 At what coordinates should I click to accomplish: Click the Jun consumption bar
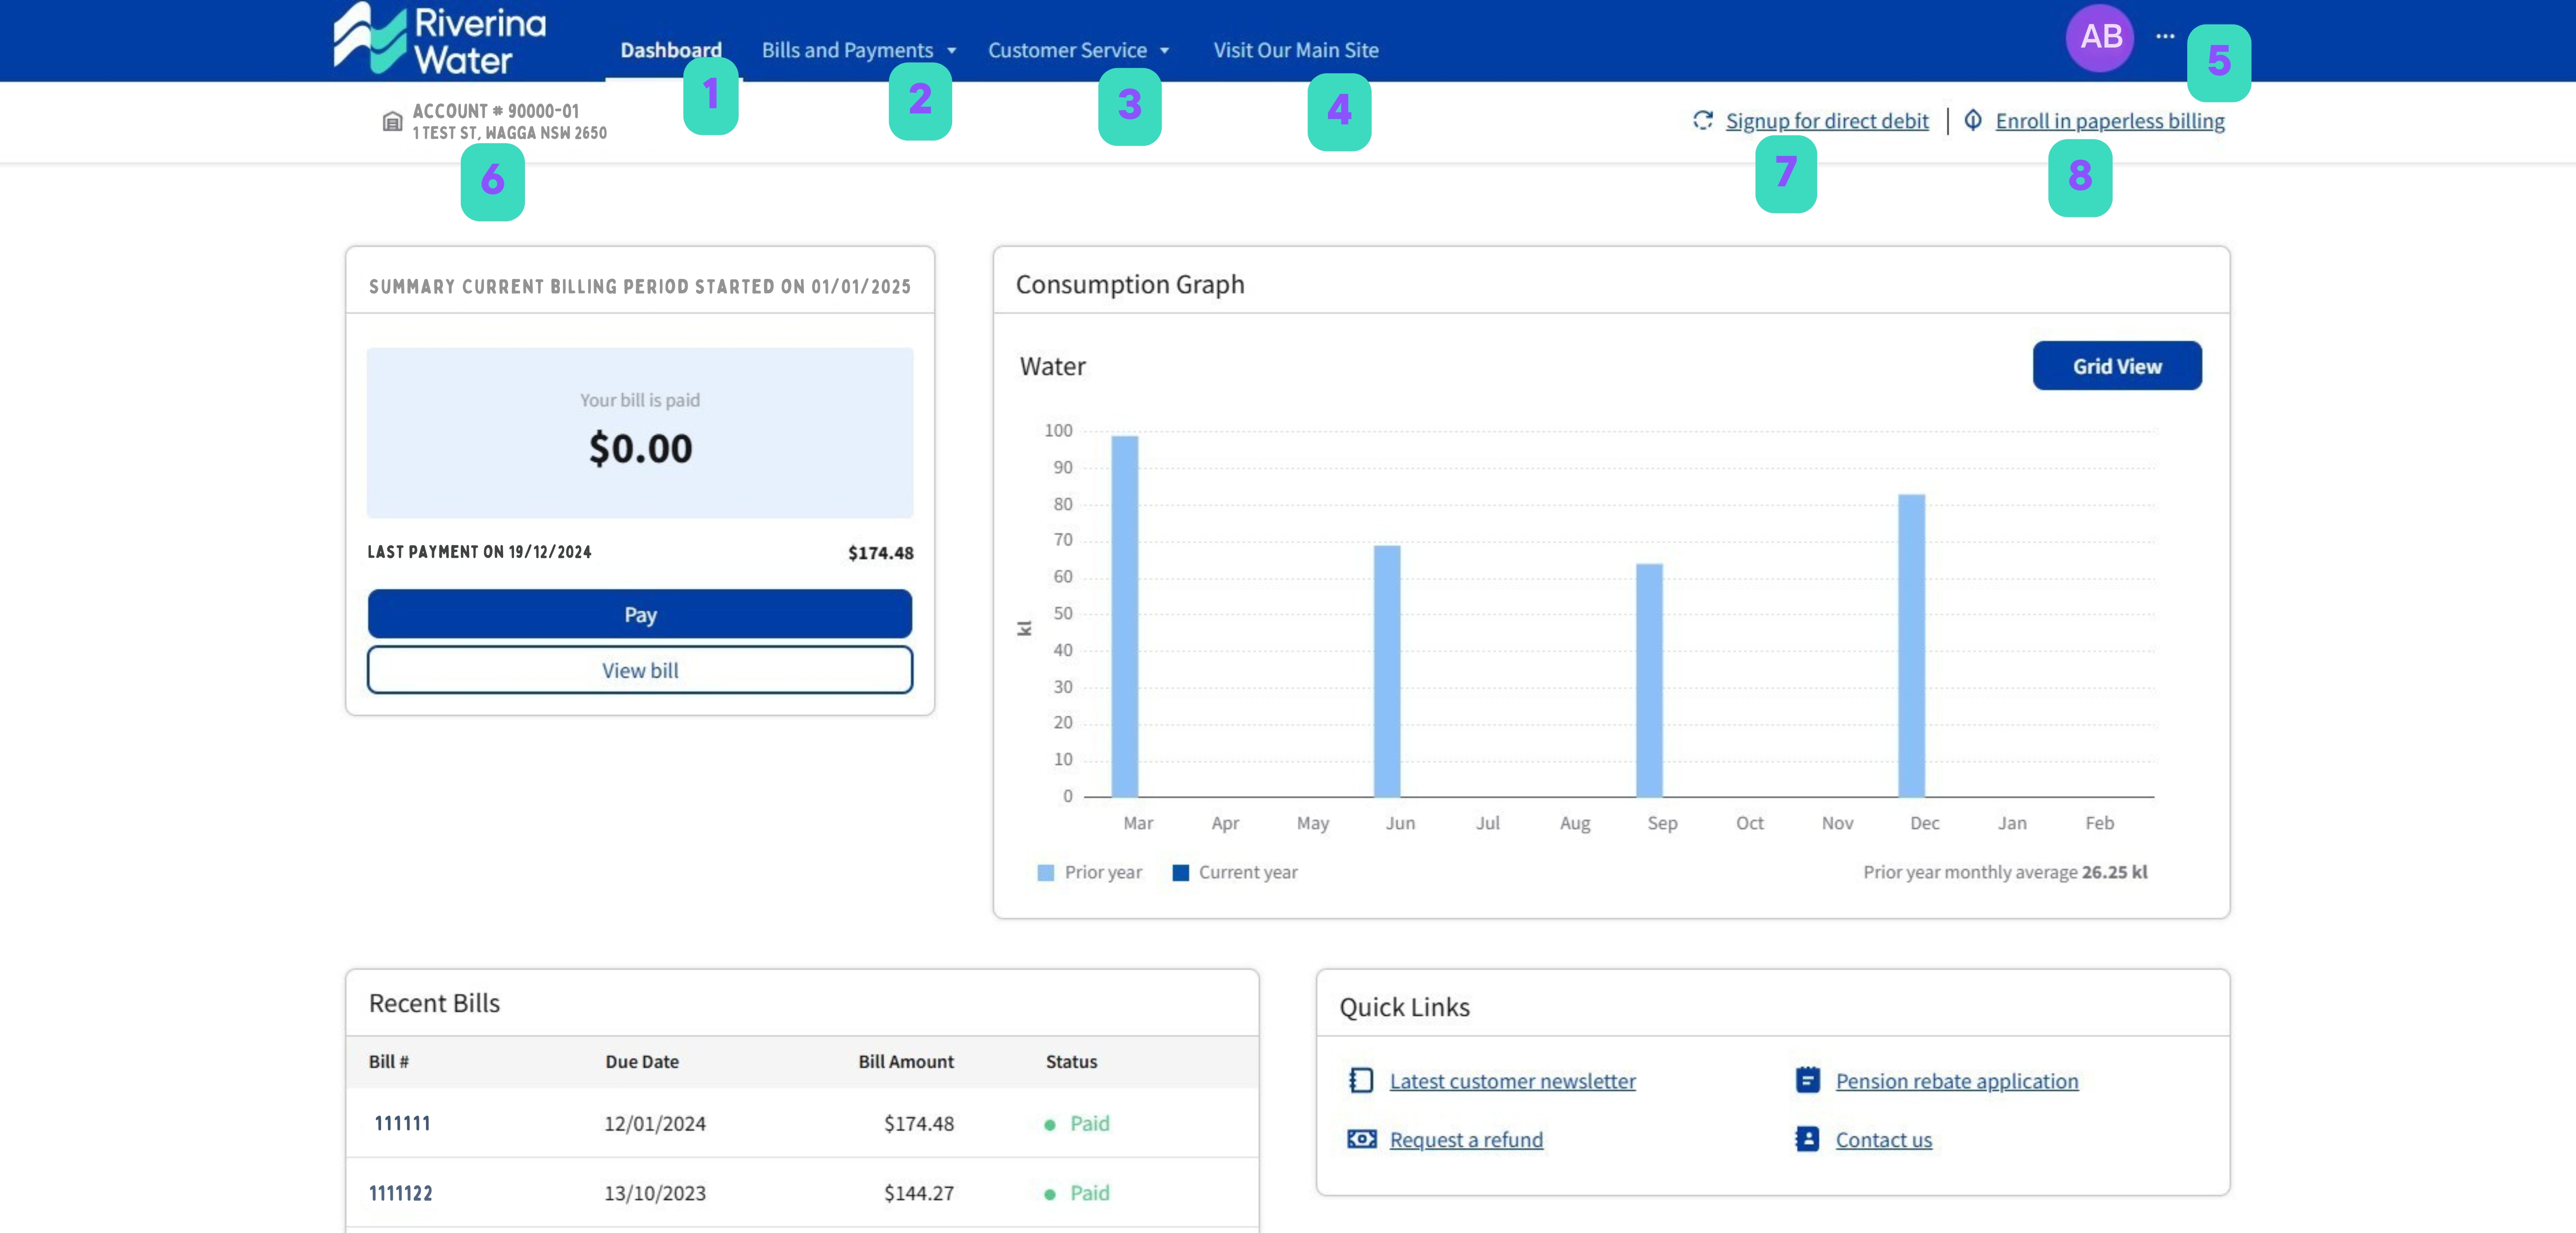(x=1387, y=671)
